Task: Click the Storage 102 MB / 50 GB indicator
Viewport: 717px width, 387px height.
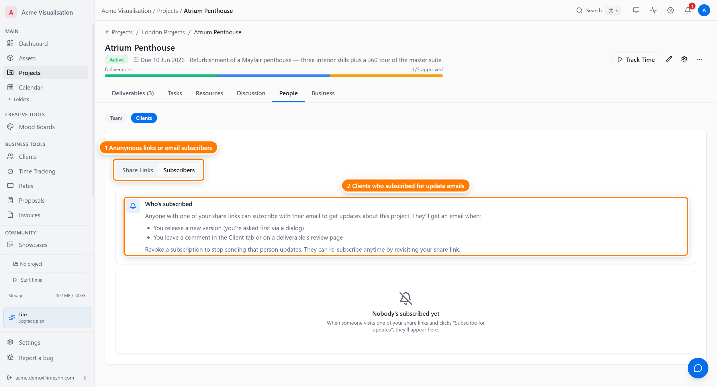Action: point(47,297)
